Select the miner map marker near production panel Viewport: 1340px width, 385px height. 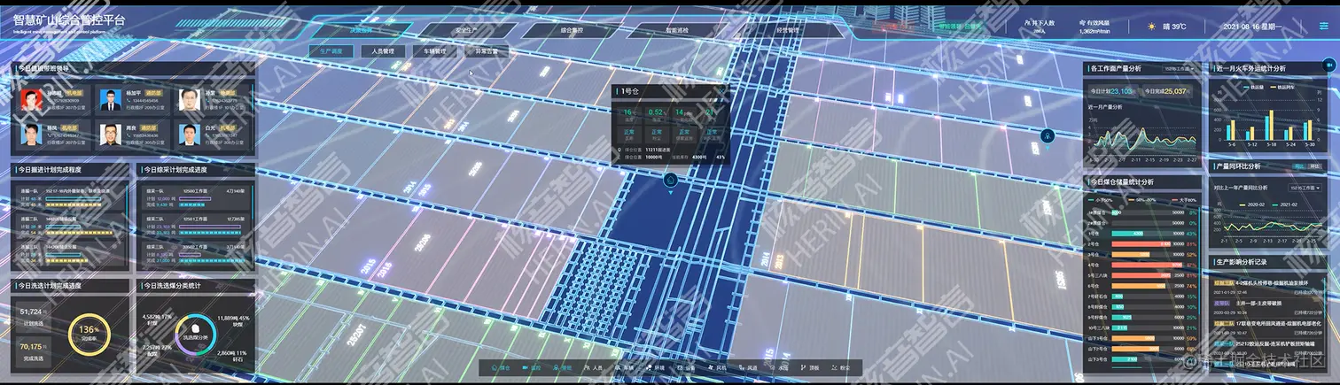pyautogui.click(x=1048, y=135)
